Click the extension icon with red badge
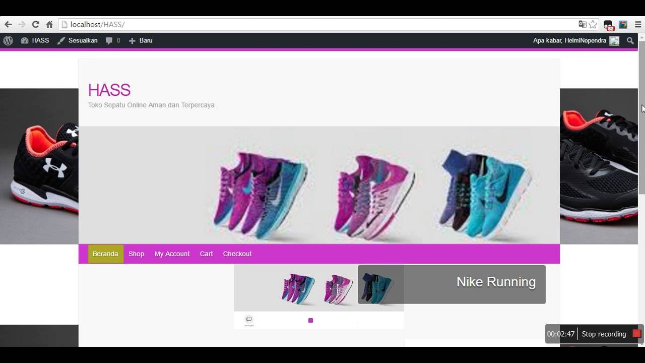Screen dimensions: 645x363 tap(608, 25)
